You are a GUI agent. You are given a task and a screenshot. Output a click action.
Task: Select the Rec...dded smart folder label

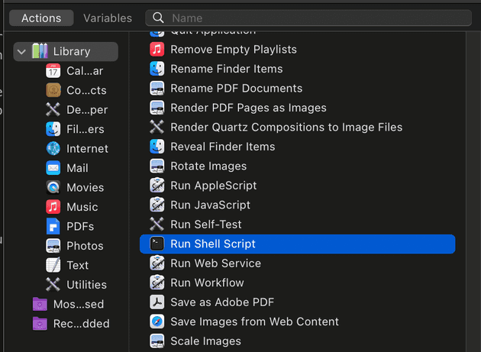coord(81,324)
